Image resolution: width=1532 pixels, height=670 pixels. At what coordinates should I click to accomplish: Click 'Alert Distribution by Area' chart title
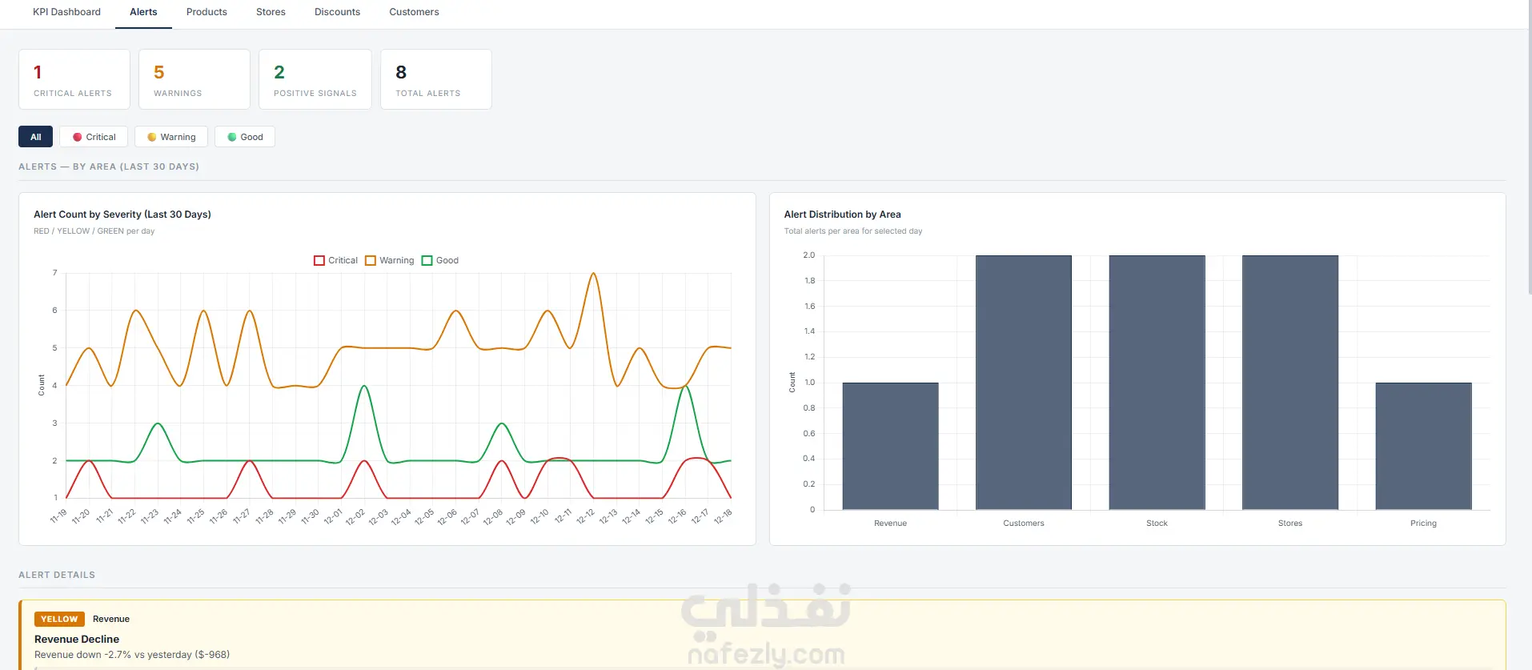[x=842, y=214]
